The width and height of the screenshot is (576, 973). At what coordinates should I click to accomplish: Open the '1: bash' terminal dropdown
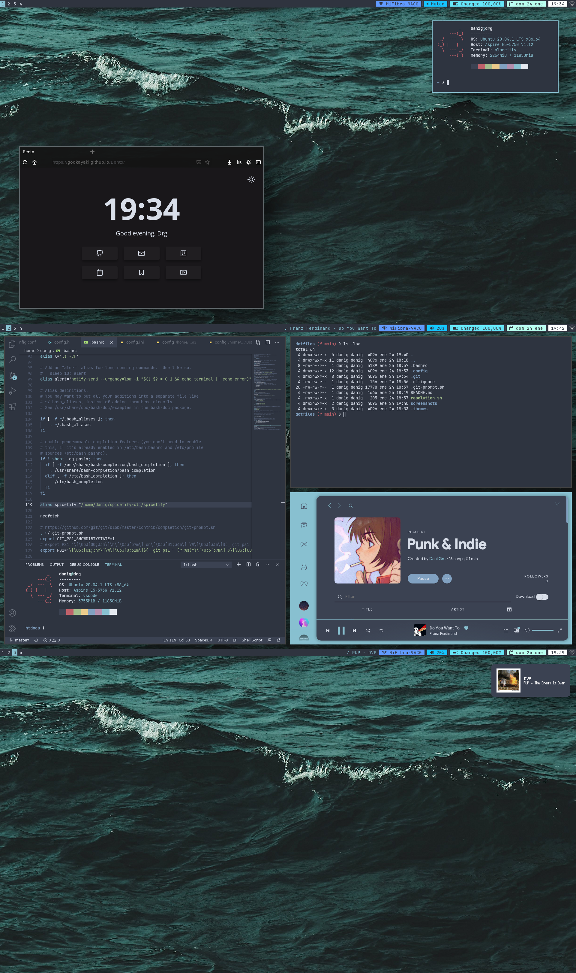click(x=206, y=565)
